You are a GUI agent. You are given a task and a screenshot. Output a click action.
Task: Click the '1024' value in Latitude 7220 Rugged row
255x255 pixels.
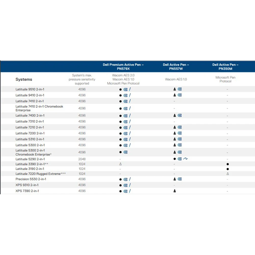[82, 174]
